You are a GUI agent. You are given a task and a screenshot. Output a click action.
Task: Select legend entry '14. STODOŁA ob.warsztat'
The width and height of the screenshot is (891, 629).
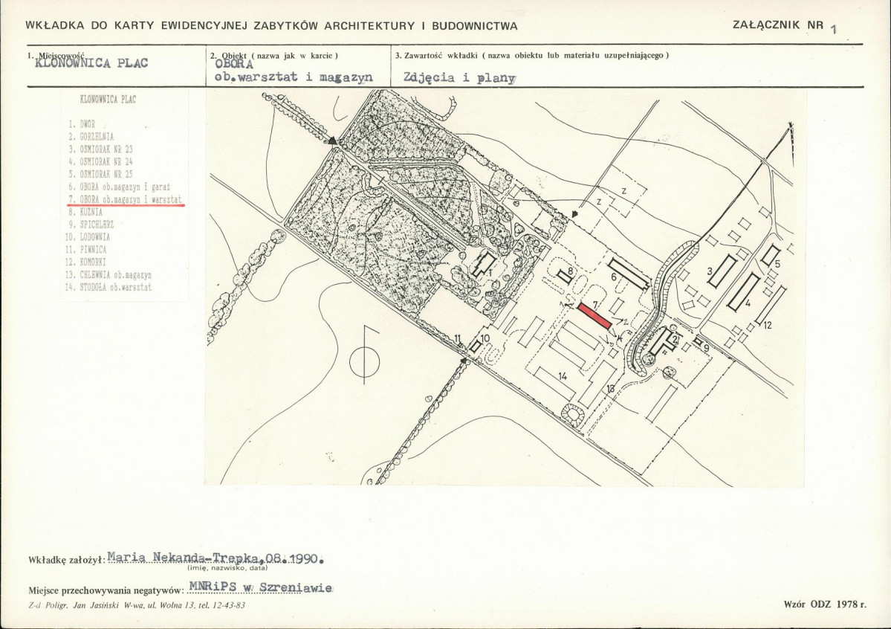click(x=108, y=287)
